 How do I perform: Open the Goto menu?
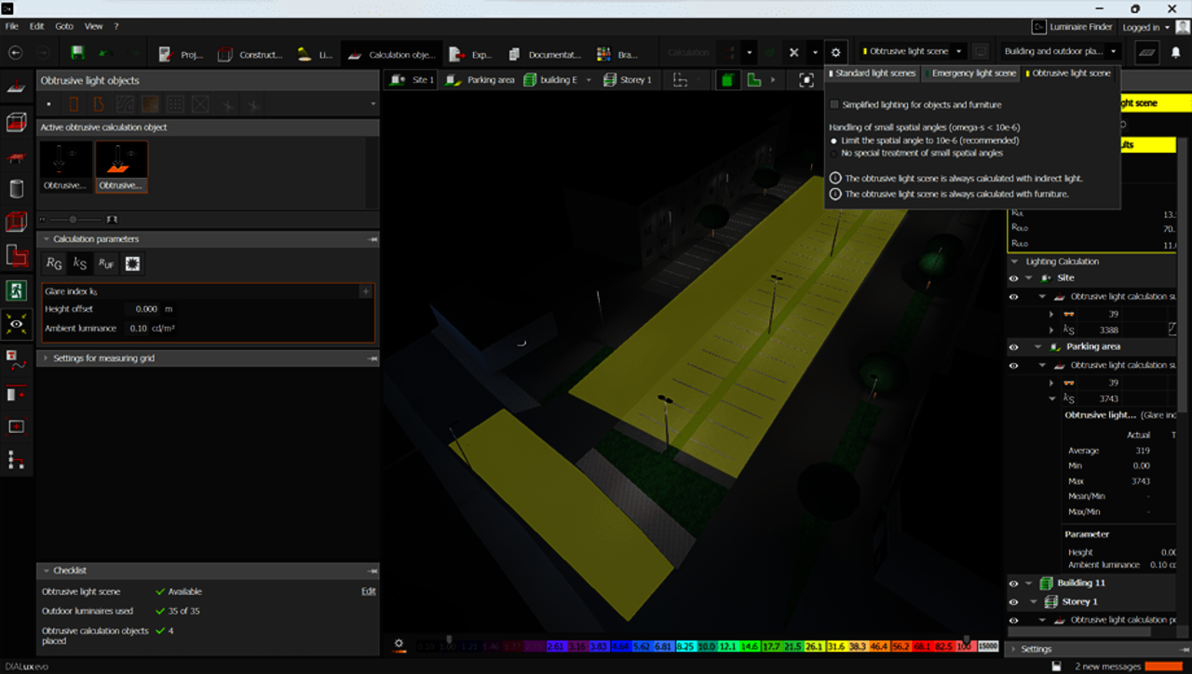(x=64, y=26)
